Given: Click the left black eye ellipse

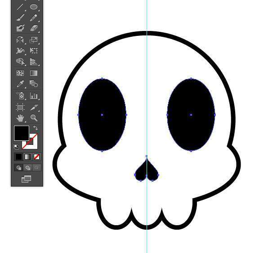Looking at the screenshot, I should click(102, 115).
